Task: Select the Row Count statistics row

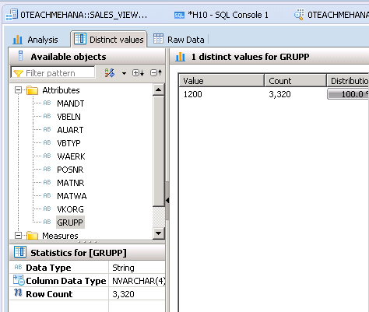Action: [x=87, y=294]
